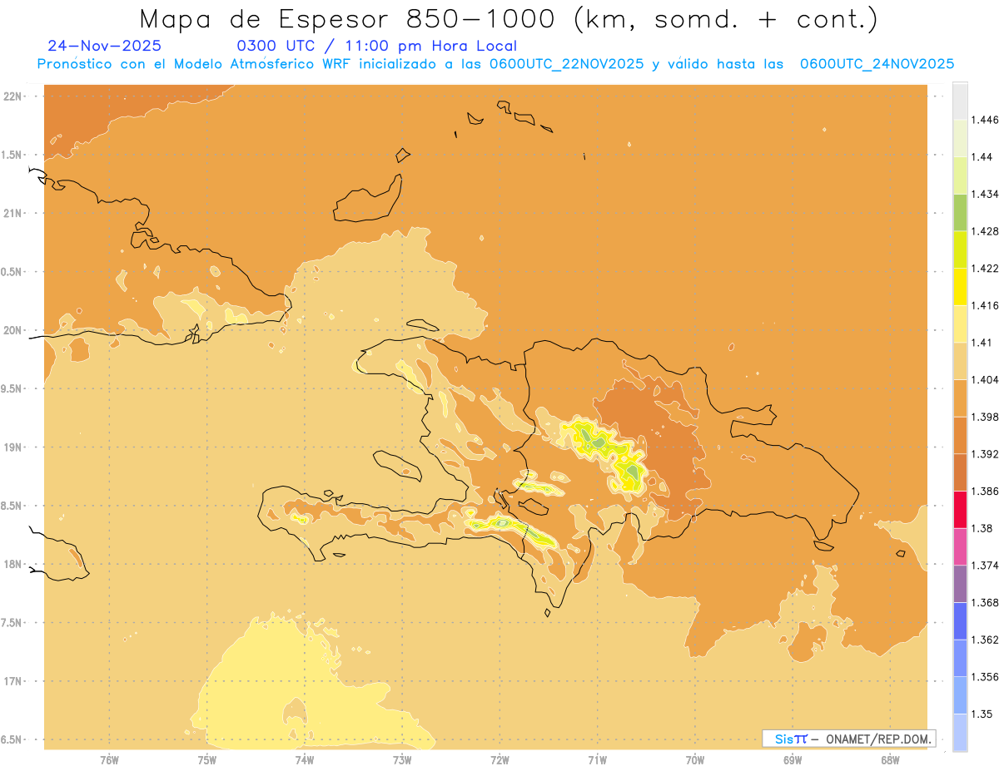Image resolution: width=999 pixels, height=771 pixels.
Task: Click latitude label '0.5N'
Action: click(13, 272)
